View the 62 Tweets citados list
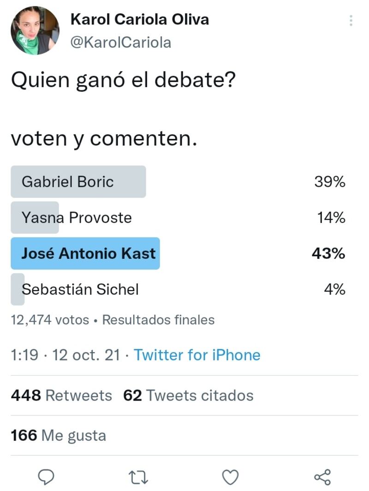 tap(188, 395)
